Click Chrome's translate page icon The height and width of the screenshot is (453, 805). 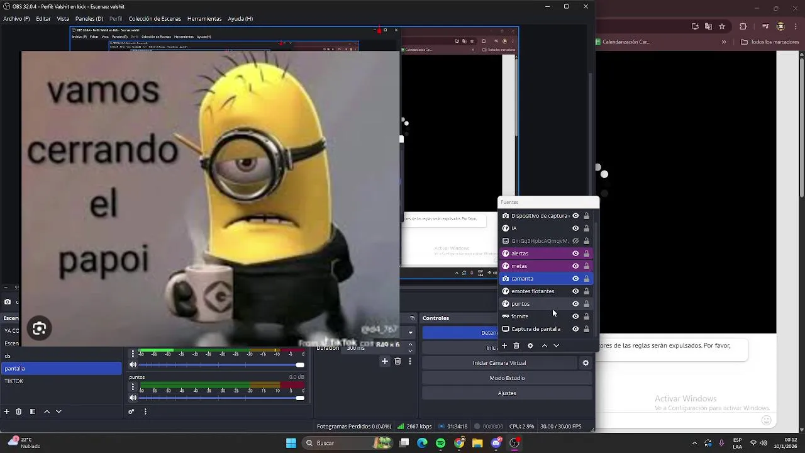(708, 26)
